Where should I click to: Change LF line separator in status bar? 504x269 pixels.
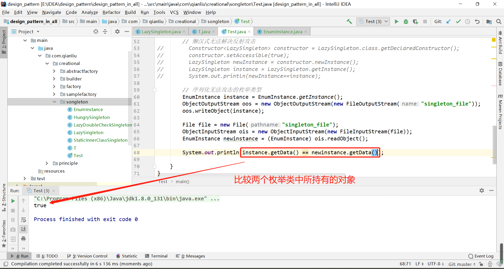[x=419, y=264]
